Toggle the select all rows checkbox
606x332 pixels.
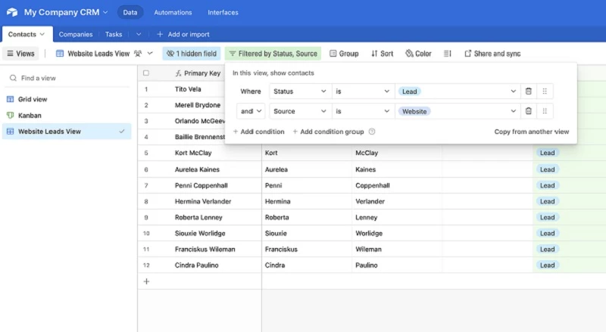146,73
